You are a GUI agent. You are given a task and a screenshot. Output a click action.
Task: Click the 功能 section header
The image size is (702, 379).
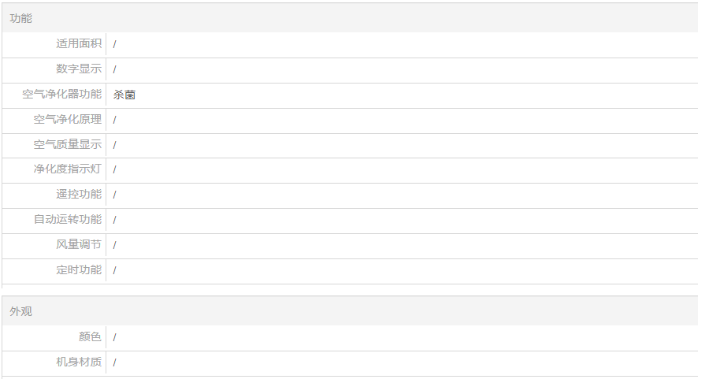[21, 18]
